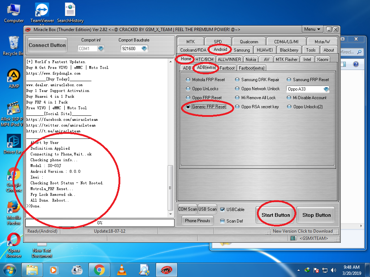Image resolution: width=370 pixels, height=277 pixels.
Task: Open the Recycle Bin icon
Action: [x=13, y=45]
